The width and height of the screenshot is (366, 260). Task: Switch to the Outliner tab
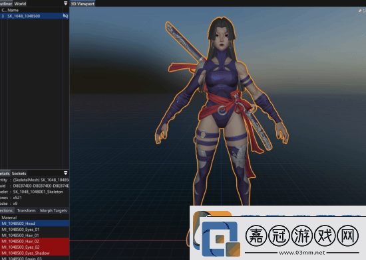point(6,3)
